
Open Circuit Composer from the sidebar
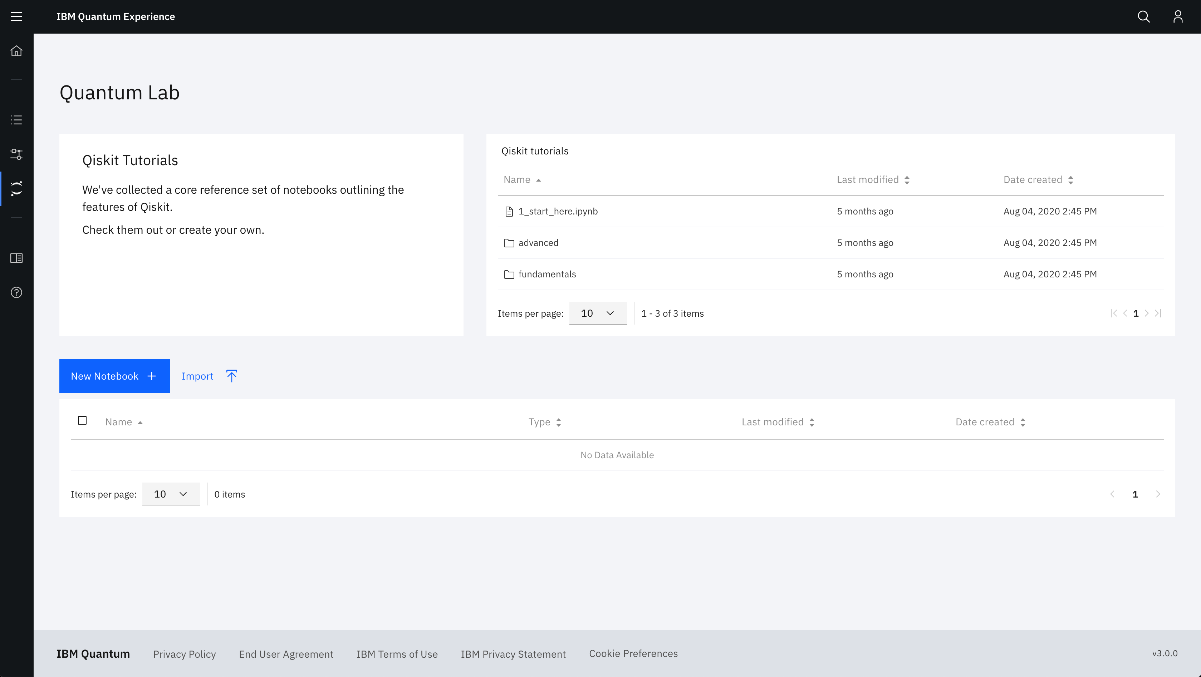pyautogui.click(x=16, y=154)
